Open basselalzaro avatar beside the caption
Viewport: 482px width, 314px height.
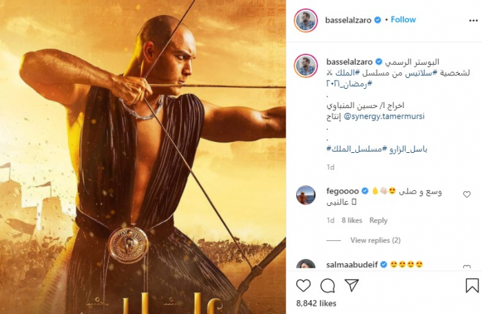coord(306,65)
